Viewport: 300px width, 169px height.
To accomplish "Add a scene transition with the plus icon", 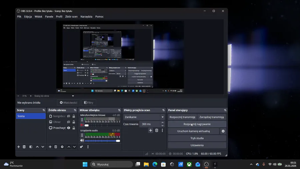I will coord(151,131).
